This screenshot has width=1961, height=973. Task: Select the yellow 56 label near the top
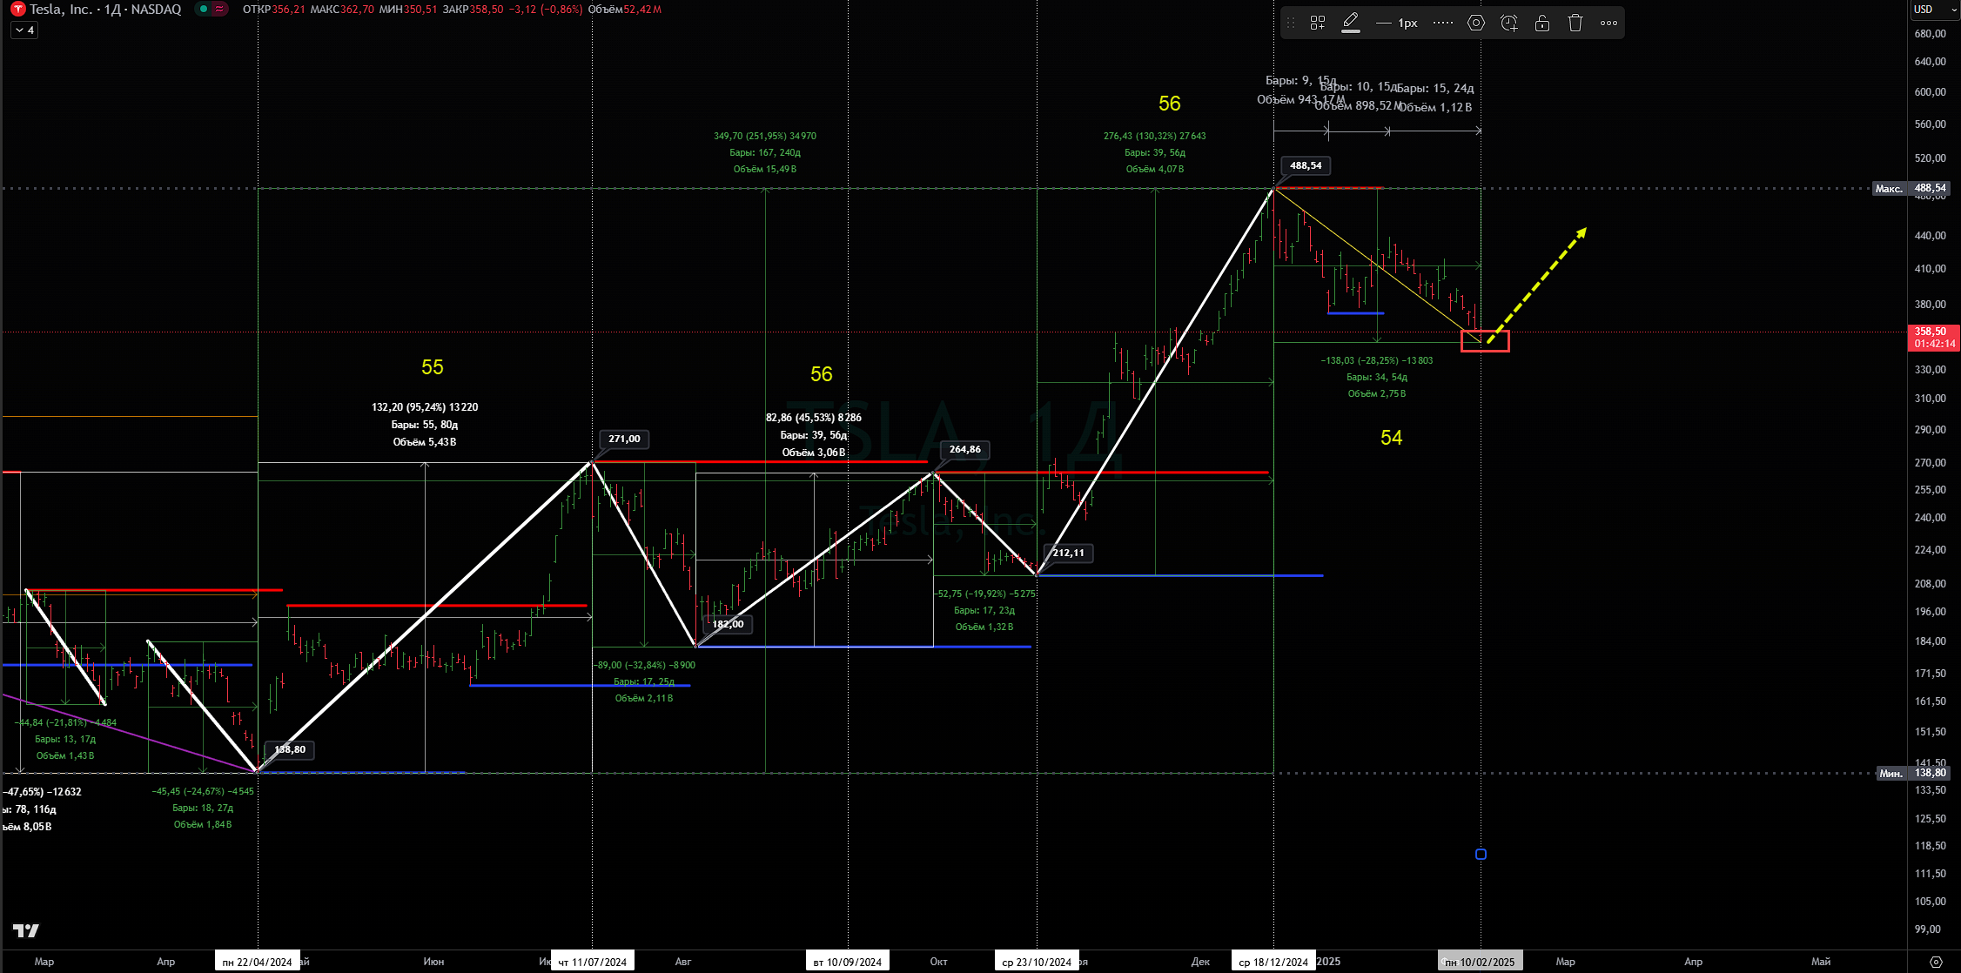1170,104
